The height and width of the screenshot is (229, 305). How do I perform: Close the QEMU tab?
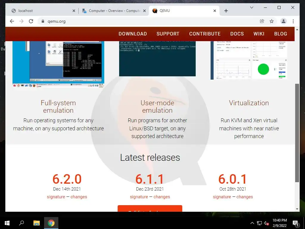pyautogui.click(x=214, y=11)
